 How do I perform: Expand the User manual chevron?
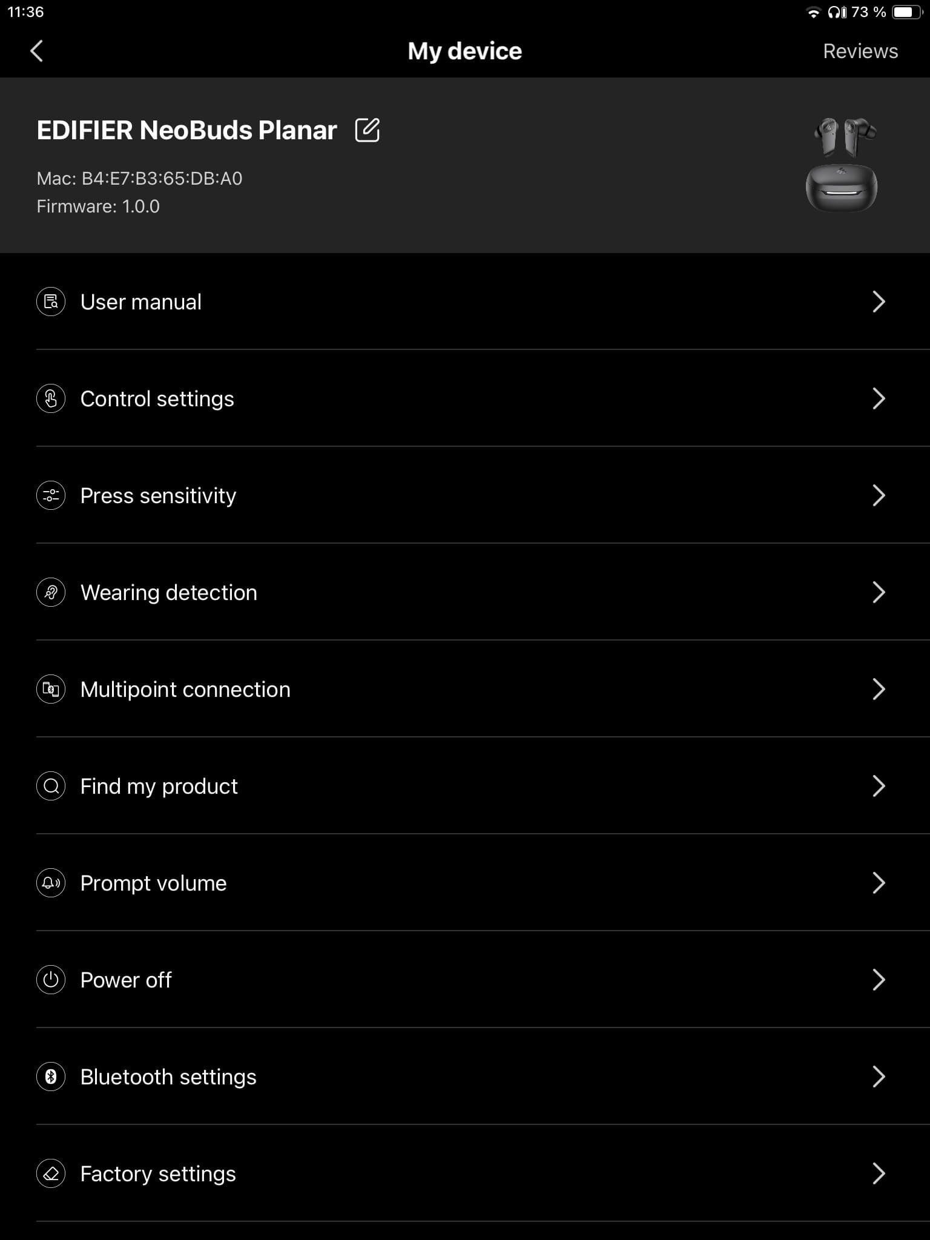(879, 302)
